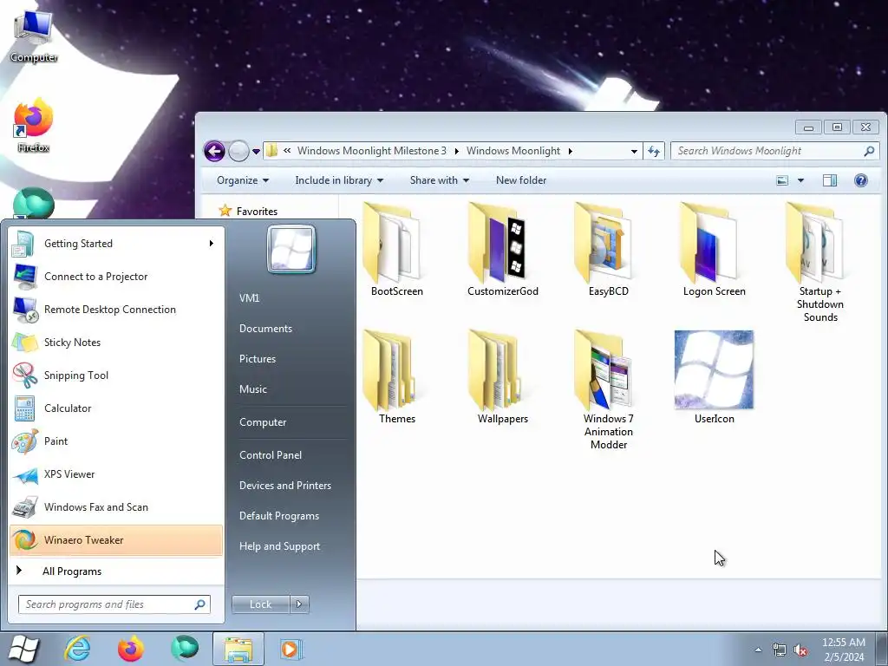Screen dimensions: 888x666
Task: Expand address bar previous locations dropdown
Action: pos(634,151)
